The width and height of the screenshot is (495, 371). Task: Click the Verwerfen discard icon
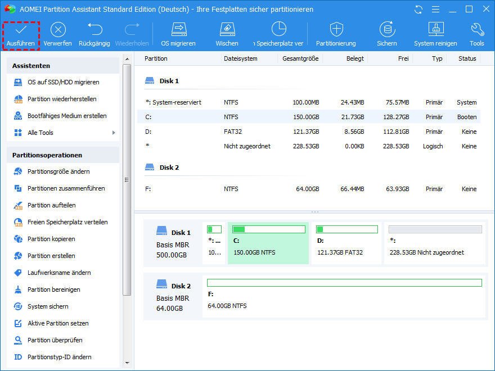click(x=58, y=30)
